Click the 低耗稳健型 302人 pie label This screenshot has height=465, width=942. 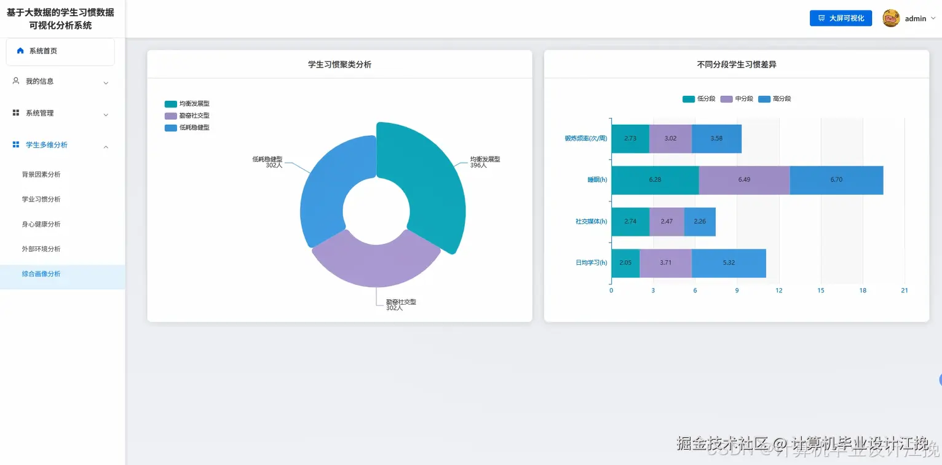[267, 162]
